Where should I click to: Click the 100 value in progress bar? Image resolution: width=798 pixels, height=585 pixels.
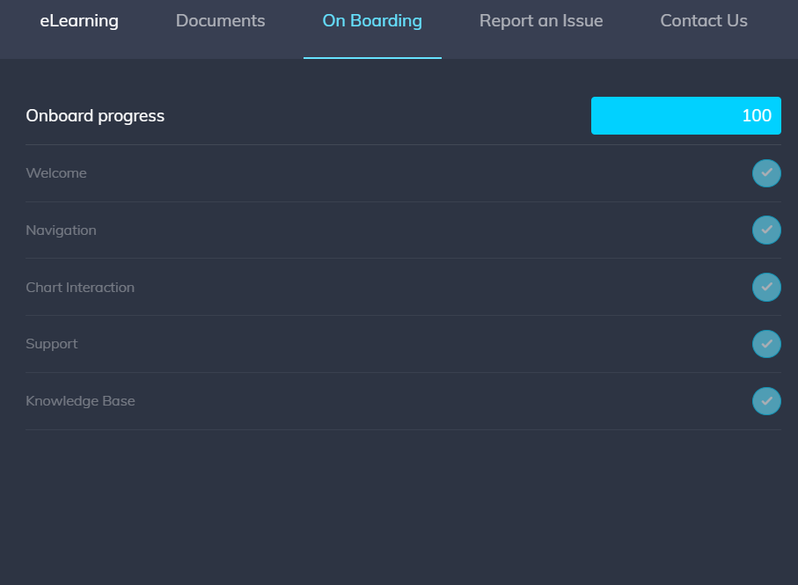tap(757, 115)
